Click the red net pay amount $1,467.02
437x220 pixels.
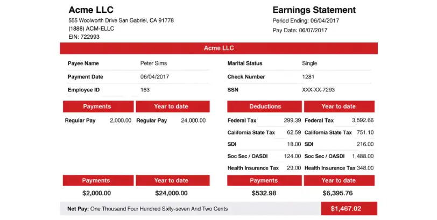point(346,208)
